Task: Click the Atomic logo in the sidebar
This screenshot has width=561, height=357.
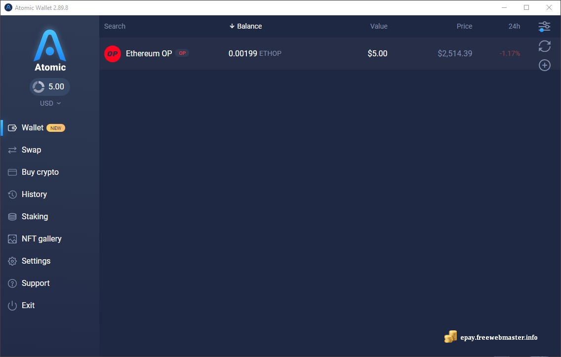Action: [50, 50]
